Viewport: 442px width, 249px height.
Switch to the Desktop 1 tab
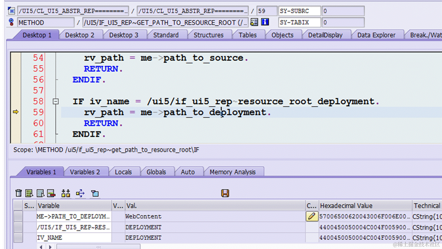point(37,35)
